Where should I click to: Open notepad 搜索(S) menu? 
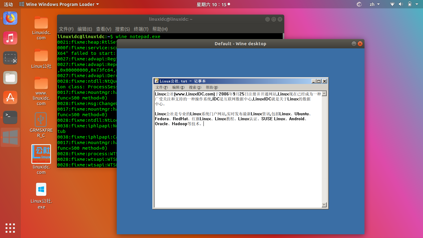tap(195, 87)
